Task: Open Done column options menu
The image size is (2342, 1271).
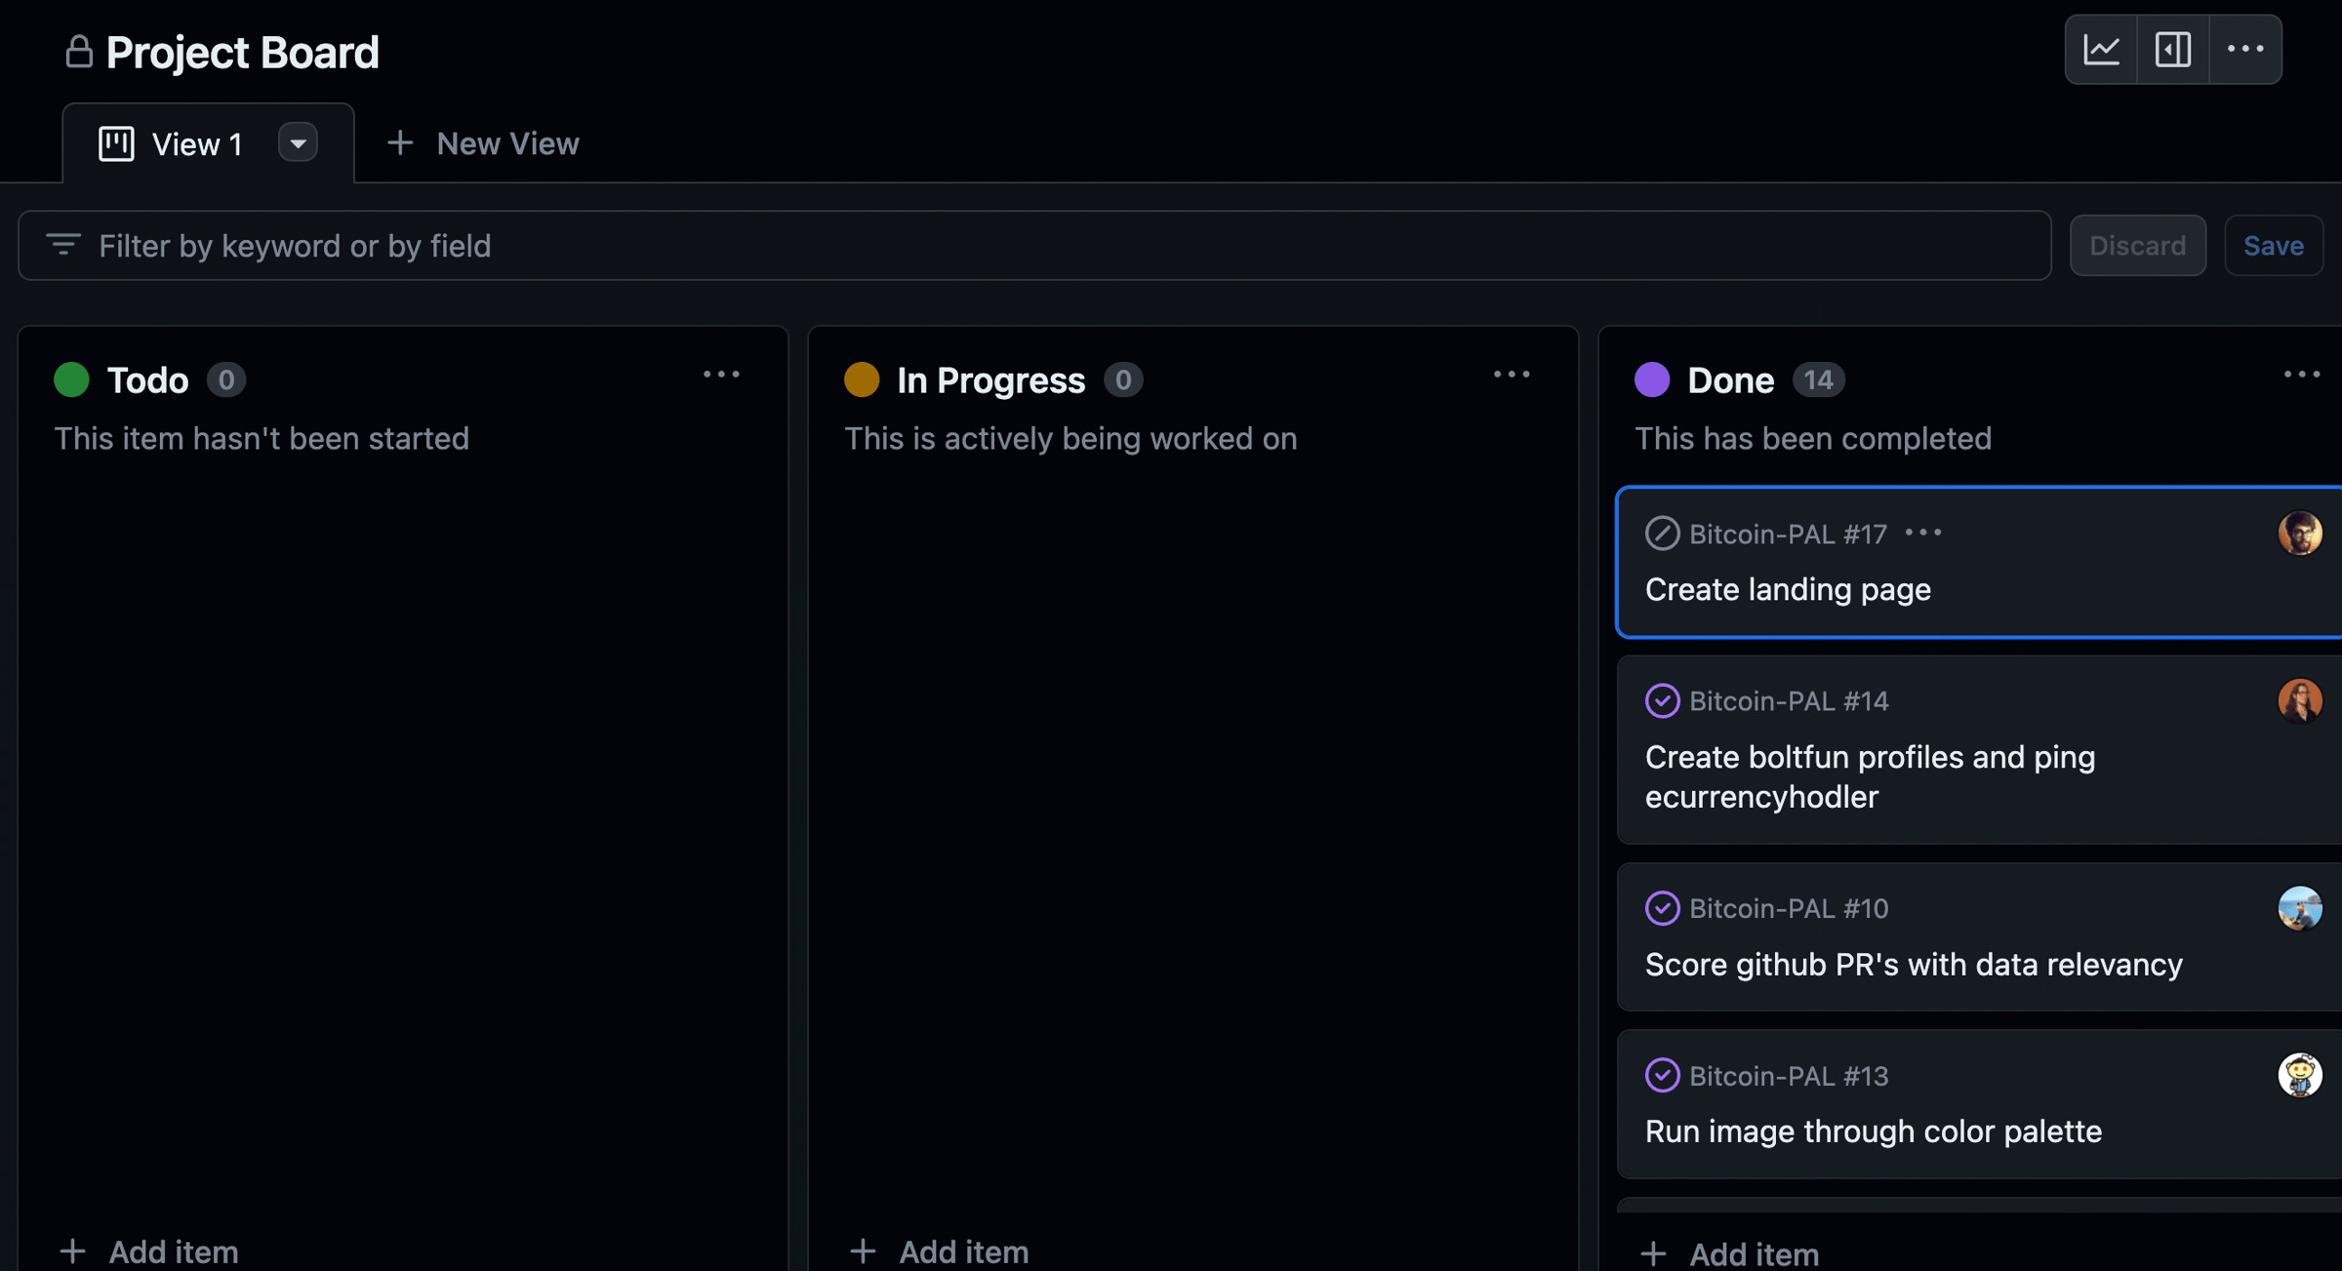Action: point(2301,375)
